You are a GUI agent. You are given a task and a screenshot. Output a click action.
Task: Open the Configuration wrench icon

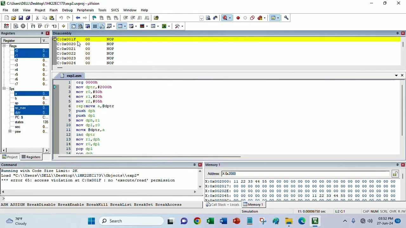(286, 18)
